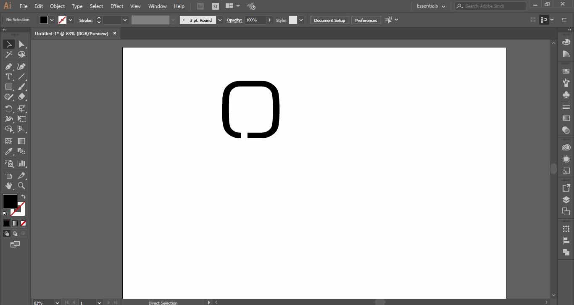Select the Selection tool (black arrow)
574x305 pixels.
click(9, 44)
